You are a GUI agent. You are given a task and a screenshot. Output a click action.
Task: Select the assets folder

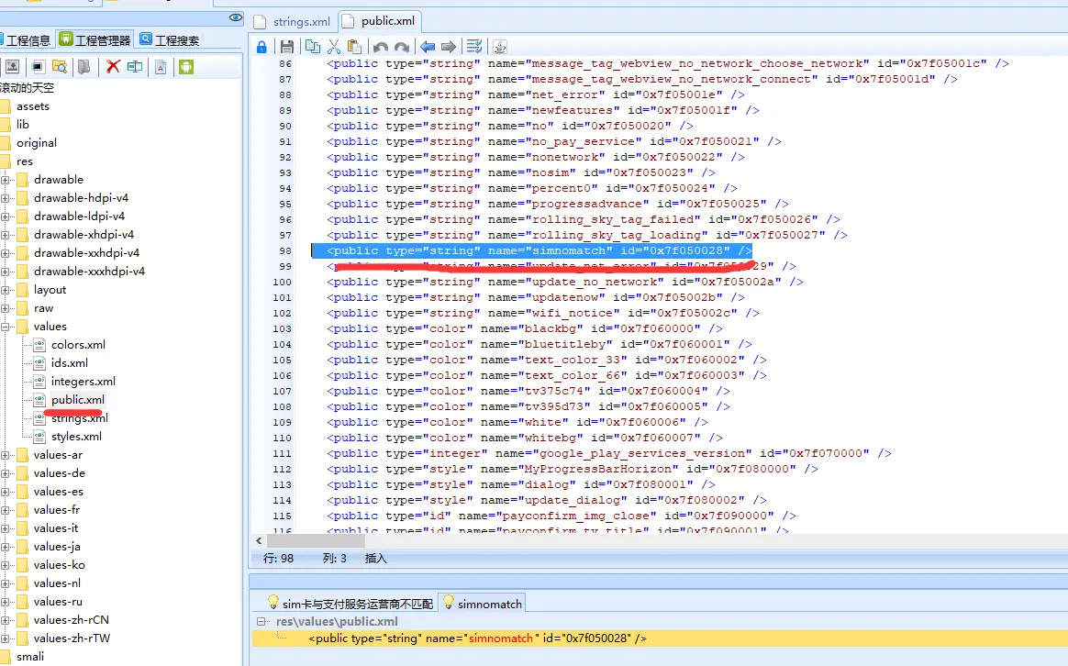coord(33,106)
